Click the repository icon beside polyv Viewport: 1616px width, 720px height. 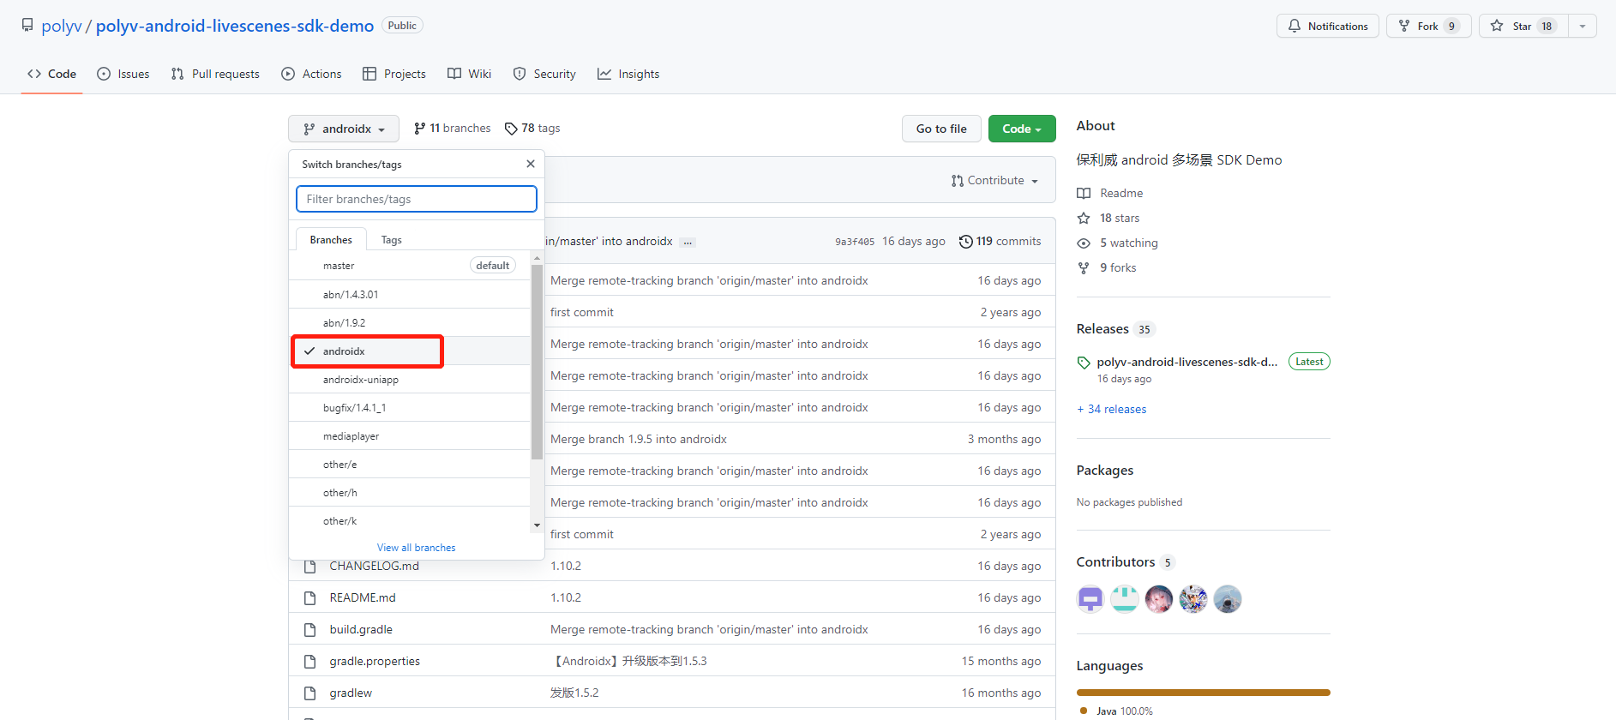click(27, 26)
